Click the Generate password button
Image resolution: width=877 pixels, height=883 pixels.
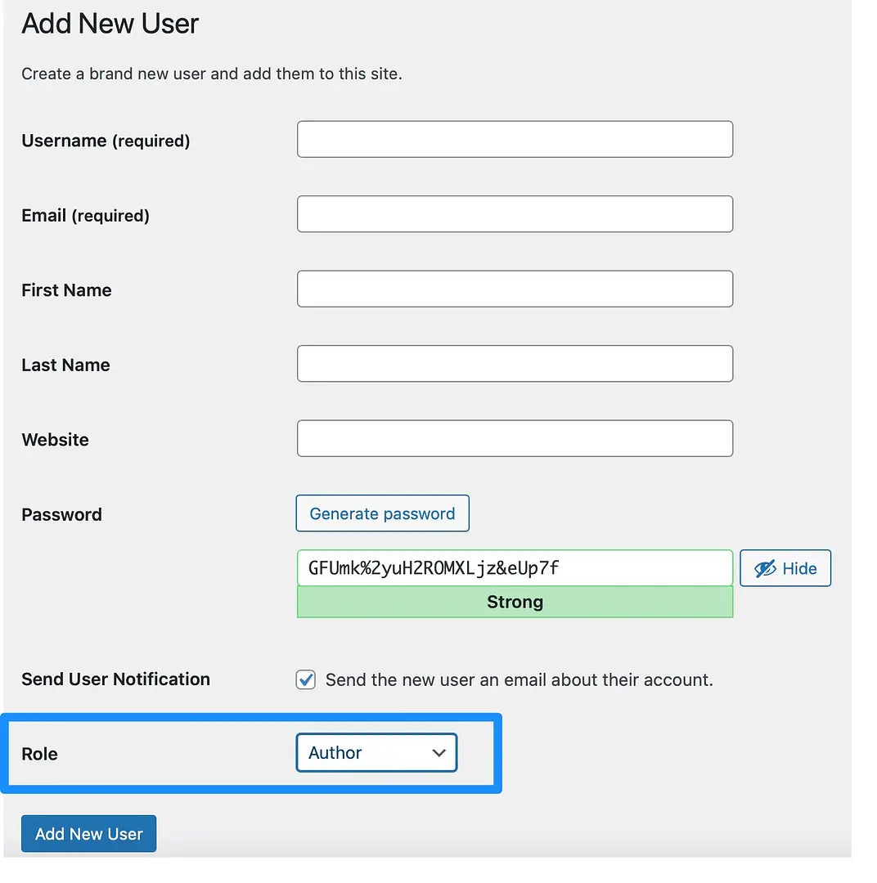point(382,513)
